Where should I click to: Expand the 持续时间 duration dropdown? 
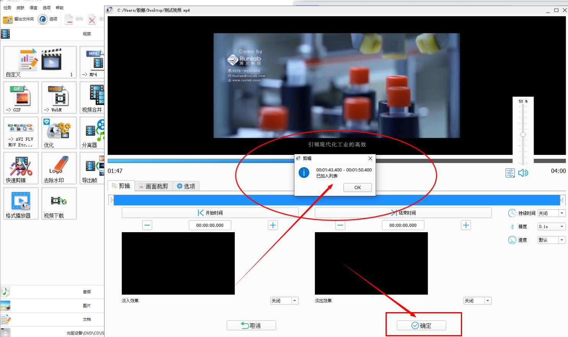click(561, 213)
